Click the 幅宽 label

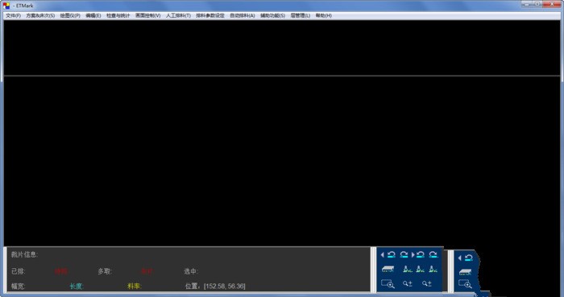click(18, 287)
